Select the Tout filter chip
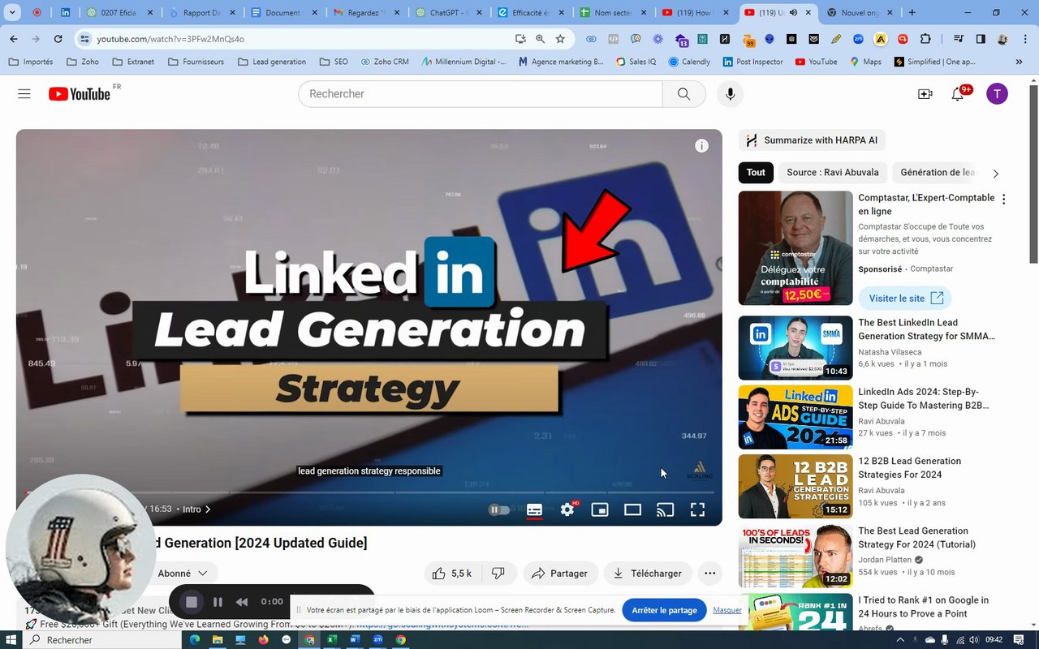This screenshot has height=649, width=1039. (x=756, y=172)
